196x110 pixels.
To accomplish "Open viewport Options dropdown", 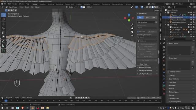I will tap(157, 10).
